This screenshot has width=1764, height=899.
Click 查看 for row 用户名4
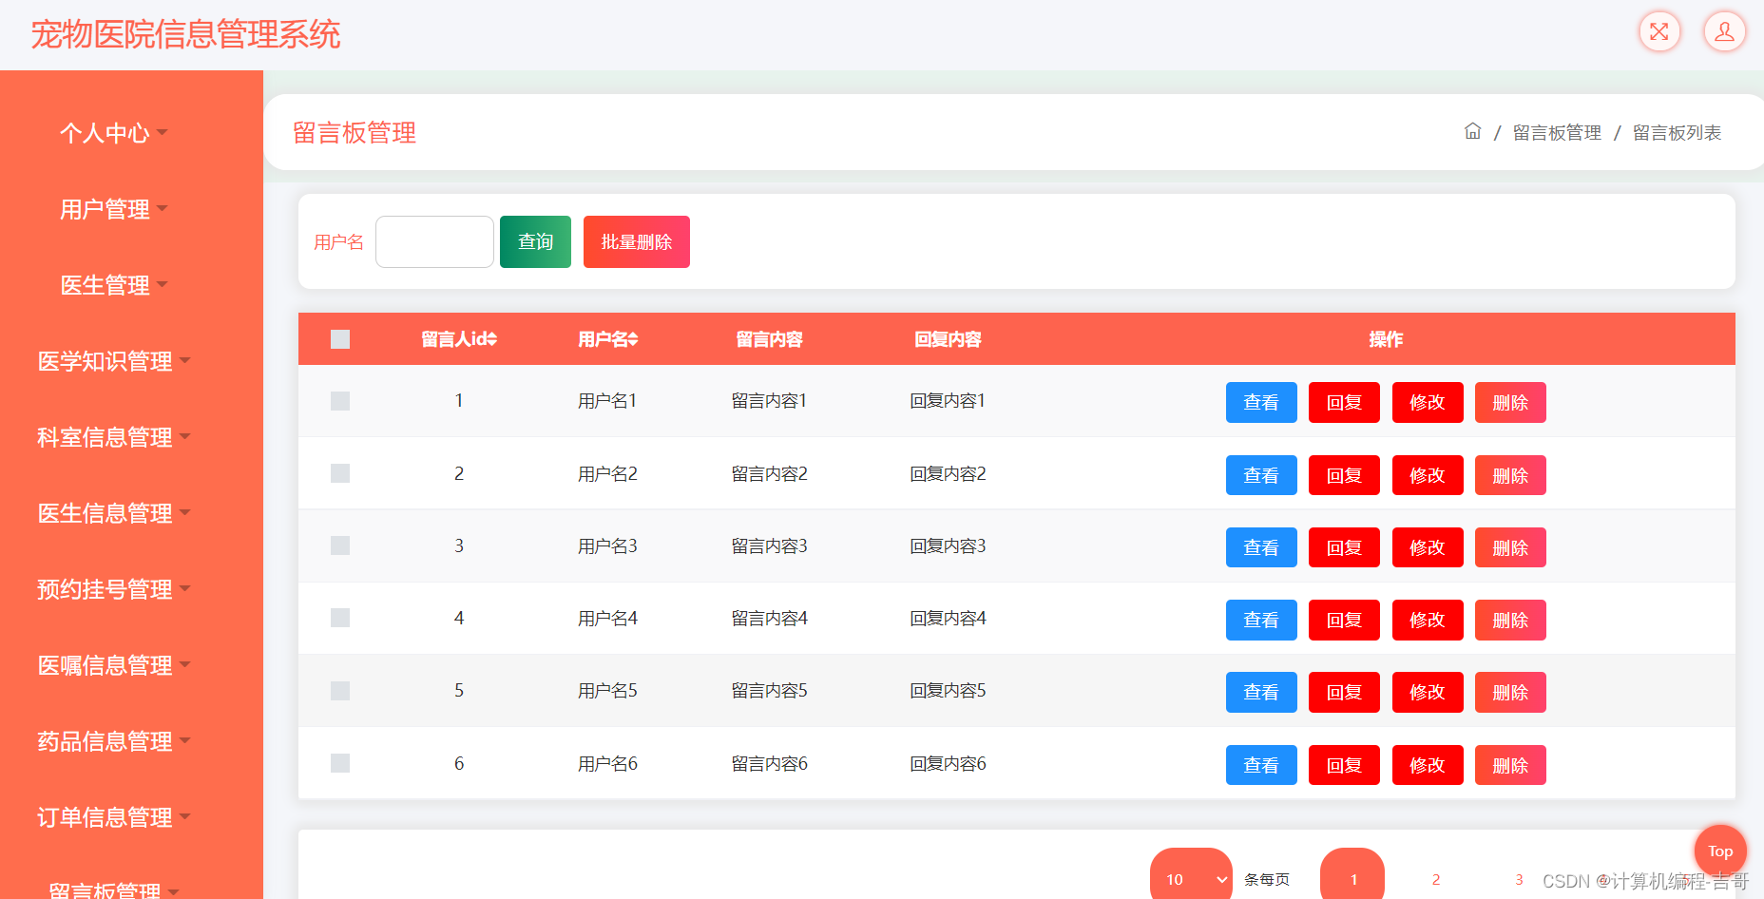point(1261,620)
